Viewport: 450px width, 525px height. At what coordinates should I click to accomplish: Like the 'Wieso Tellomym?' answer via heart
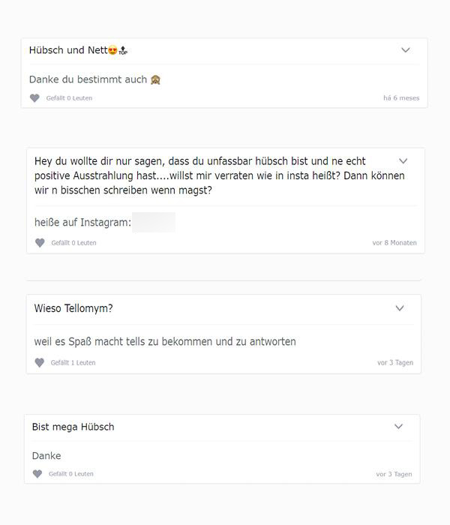(x=40, y=363)
